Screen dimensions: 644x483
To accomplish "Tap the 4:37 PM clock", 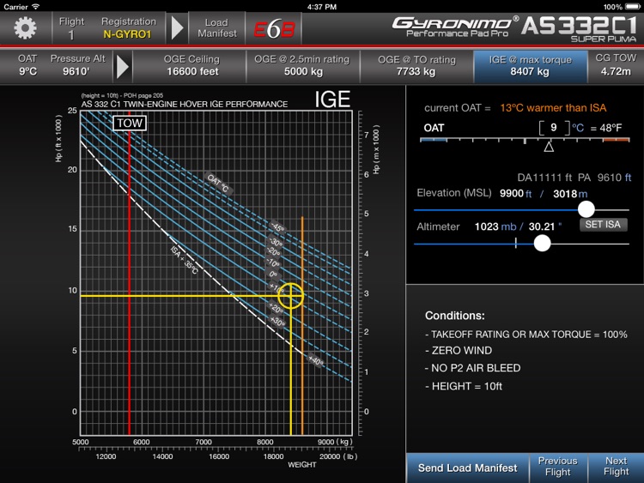I will pyautogui.click(x=322, y=7).
